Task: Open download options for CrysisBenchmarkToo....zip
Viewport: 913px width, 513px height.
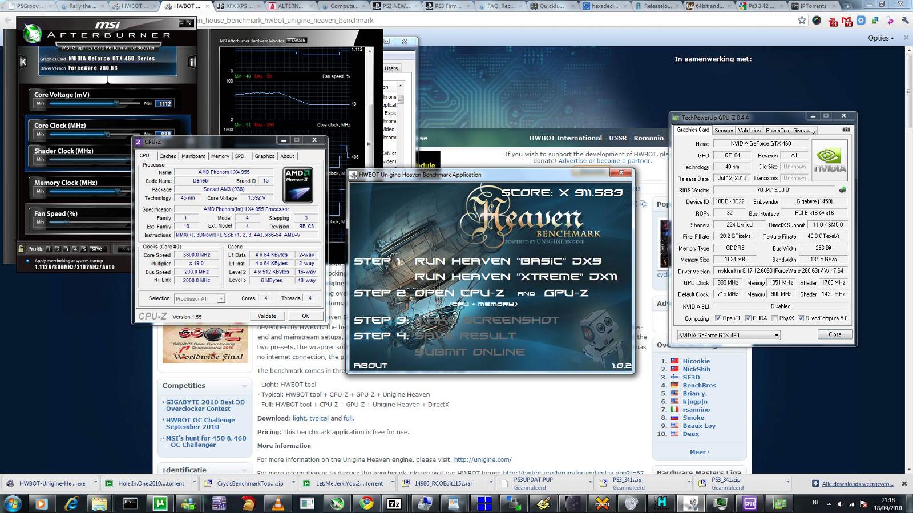Action: (x=293, y=483)
